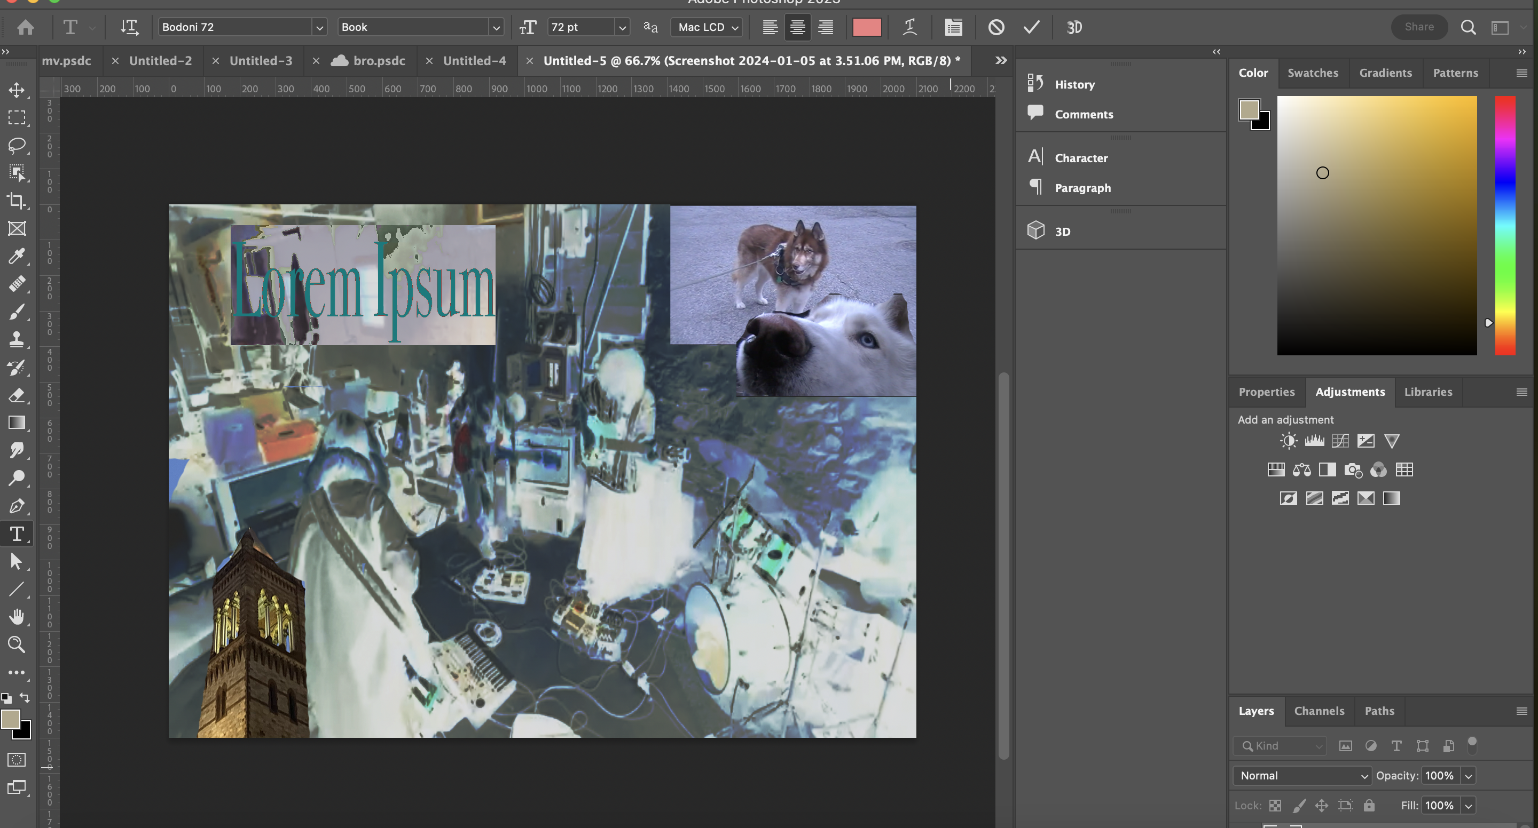Add a Brightness/Contrast adjustment
Screen dimensions: 1538x828
pos(1289,441)
